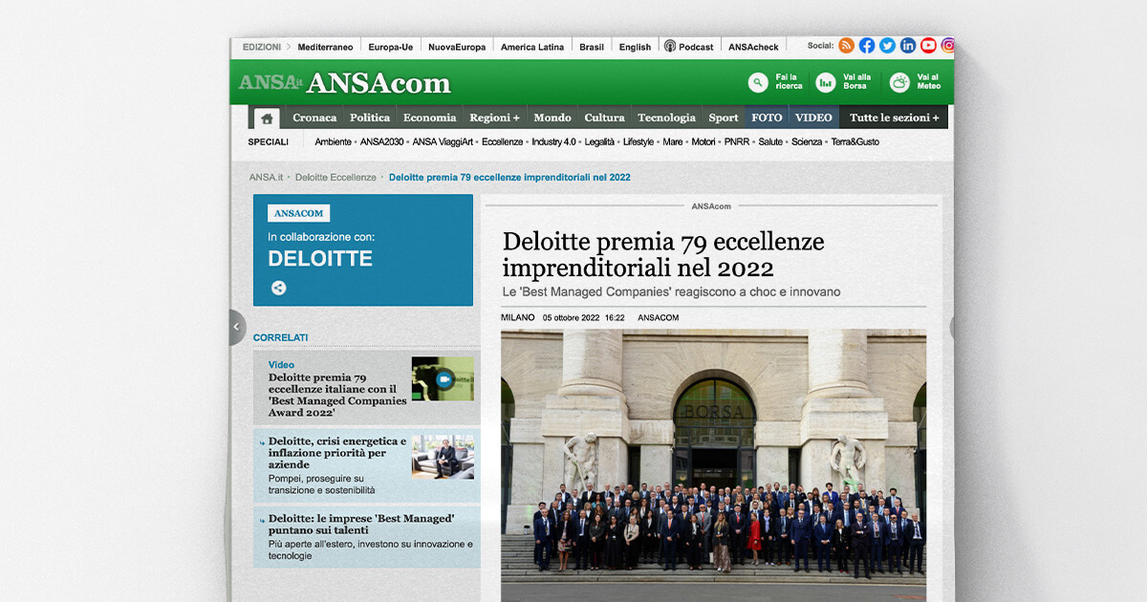1147x602 pixels.
Task: Open the Legalità special
Action: [x=599, y=141]
